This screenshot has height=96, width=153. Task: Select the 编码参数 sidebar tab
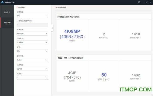point(7,23)
